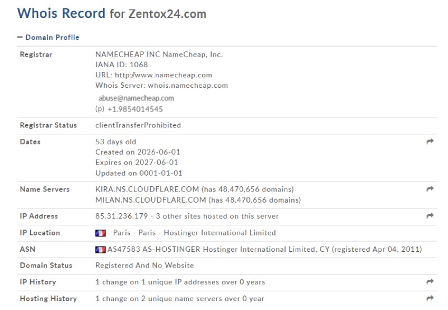Click the clientTransferProhibited status value
The width and height of the screenshot is (448, 310).
(x=138, y=125)
